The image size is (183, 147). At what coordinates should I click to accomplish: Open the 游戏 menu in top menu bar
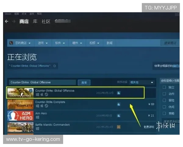[32, 14]
